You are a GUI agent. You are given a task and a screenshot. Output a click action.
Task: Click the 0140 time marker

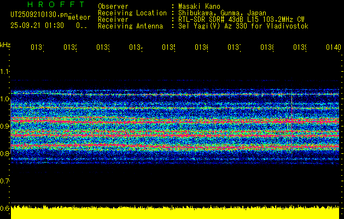tap(332, 48)
